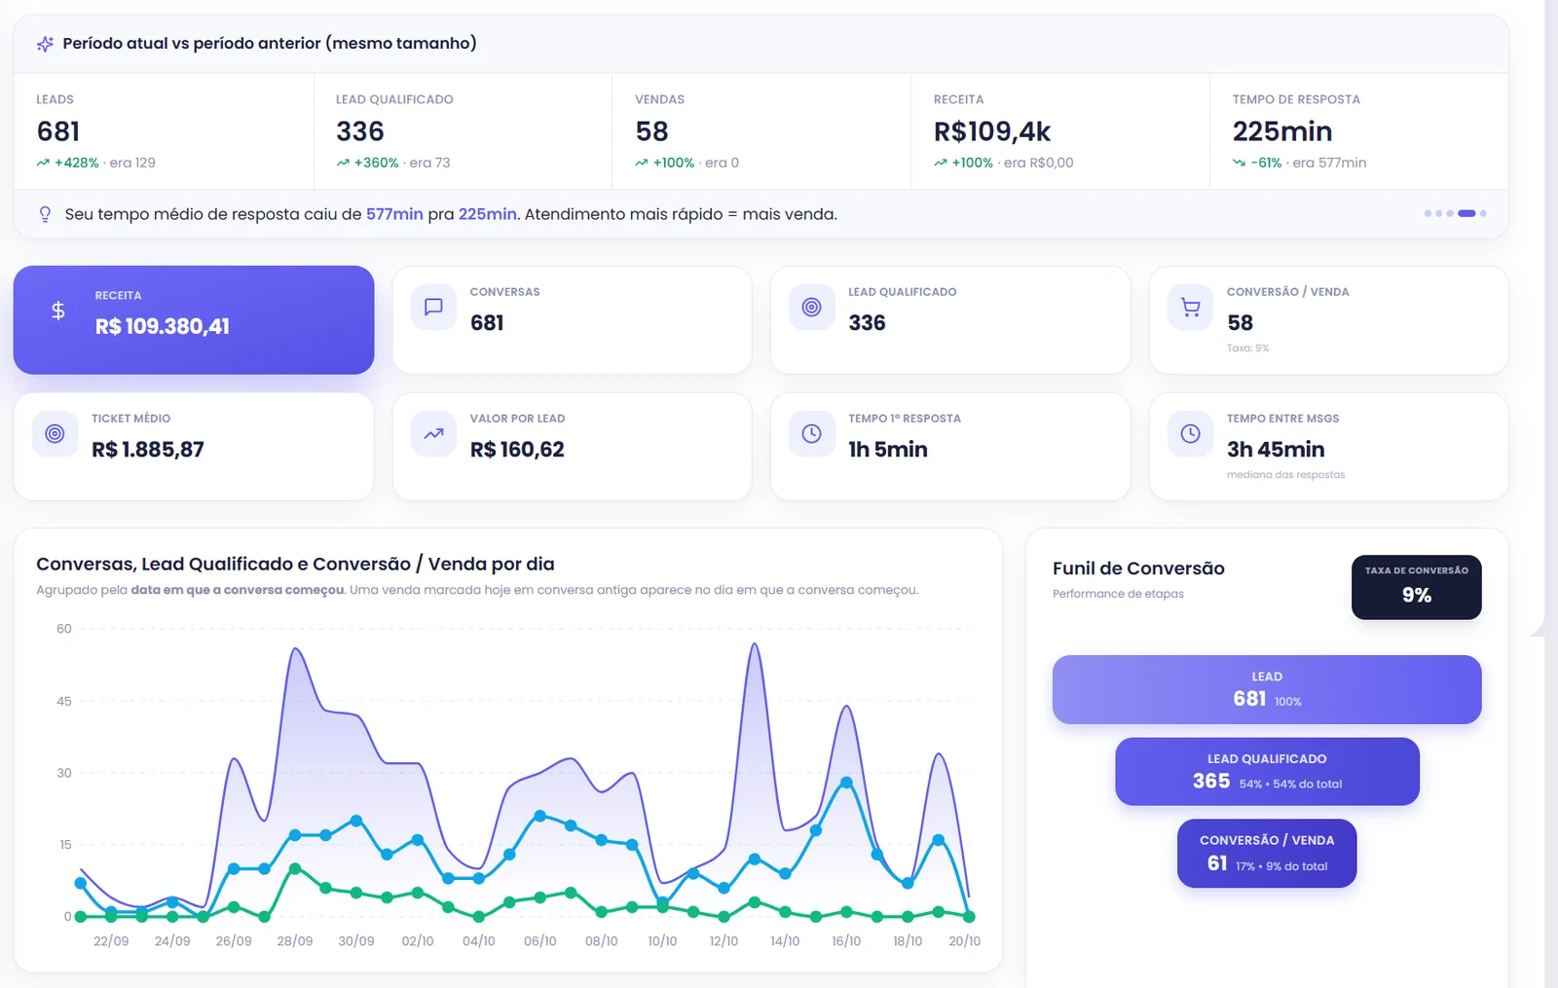
Task: Click the Funil de Conversão heading
Action: point(1138,568)
